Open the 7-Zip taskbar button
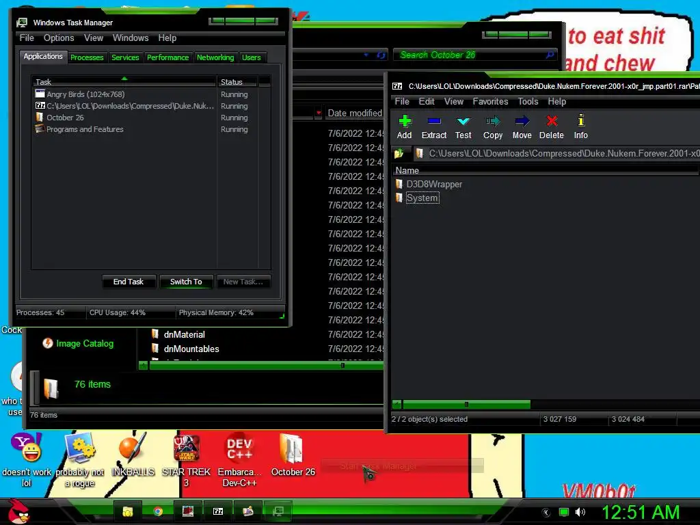Viewport: 700px width, 525px height. click(218, 511)
